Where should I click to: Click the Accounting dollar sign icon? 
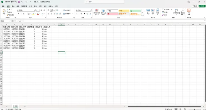click(x=77, y=14)
